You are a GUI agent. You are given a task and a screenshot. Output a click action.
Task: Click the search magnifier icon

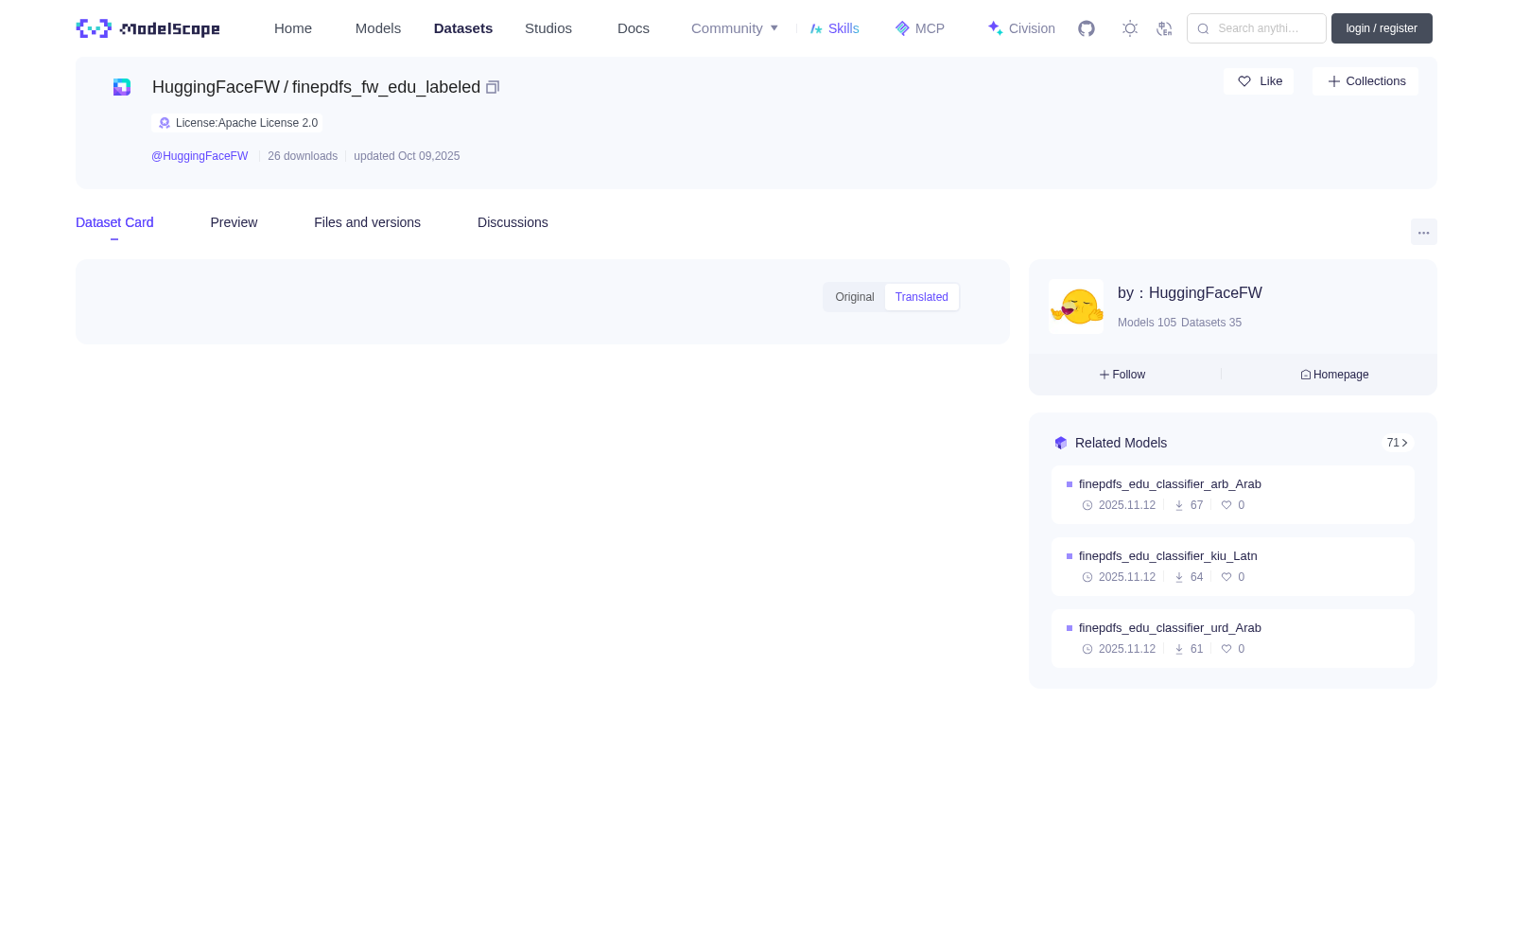tap(1204, 28)
